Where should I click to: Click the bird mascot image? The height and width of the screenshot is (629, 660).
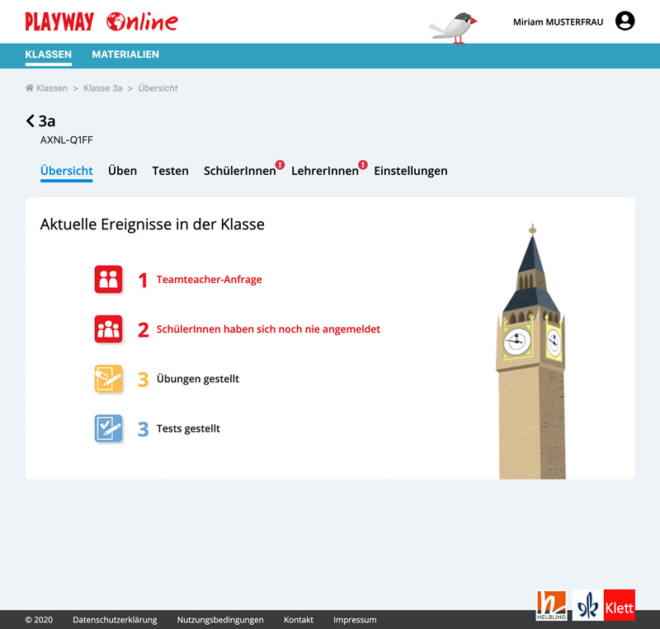click(454, 28)
